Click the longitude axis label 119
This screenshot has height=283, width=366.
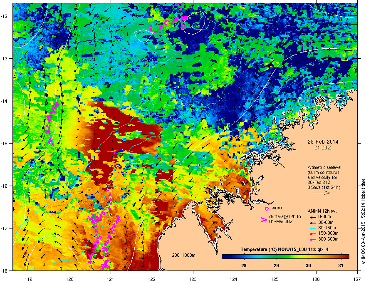tap(29, 279)
